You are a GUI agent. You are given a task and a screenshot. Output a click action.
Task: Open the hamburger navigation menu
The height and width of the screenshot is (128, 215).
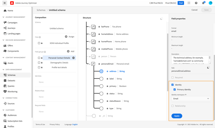click(x=5, y=3)
